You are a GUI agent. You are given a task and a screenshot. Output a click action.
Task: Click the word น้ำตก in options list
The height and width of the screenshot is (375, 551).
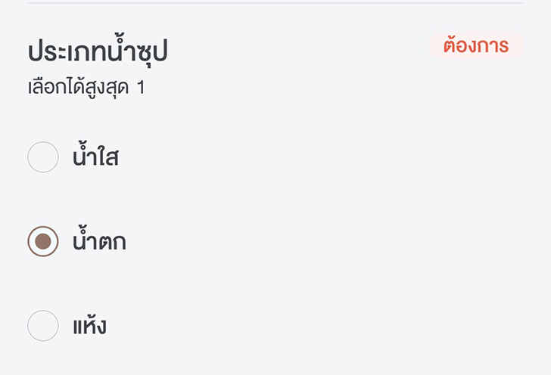[99, 242]
